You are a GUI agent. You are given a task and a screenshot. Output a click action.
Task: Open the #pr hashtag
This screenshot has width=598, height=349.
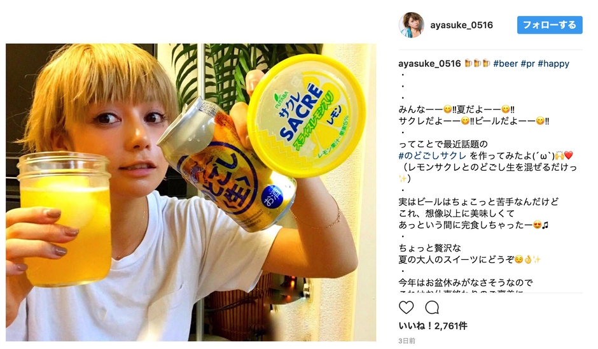(528, 64)
